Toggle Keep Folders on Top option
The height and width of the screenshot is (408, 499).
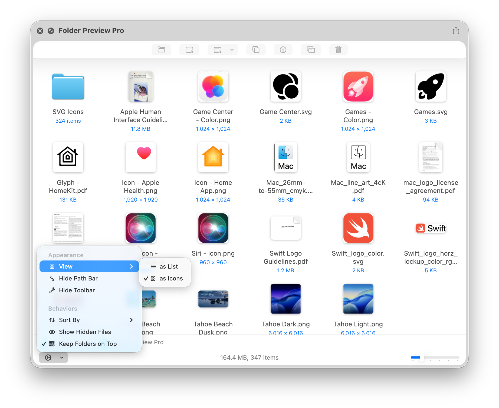pyautogui.click(x=88, y=344)
